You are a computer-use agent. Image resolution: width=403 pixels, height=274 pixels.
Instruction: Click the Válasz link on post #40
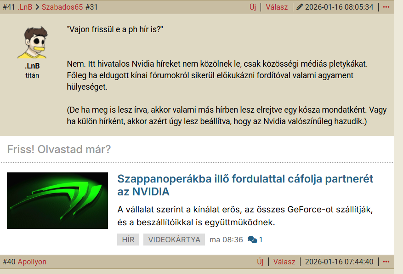(284, 262)
